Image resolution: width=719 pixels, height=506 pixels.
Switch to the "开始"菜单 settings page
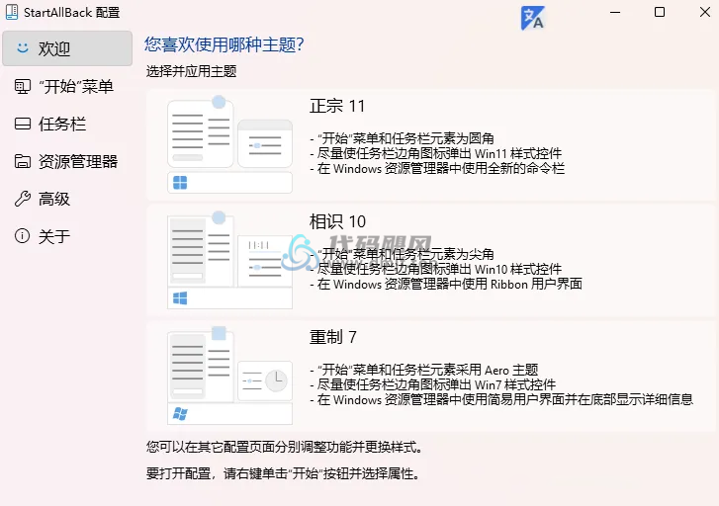[67, 86]
